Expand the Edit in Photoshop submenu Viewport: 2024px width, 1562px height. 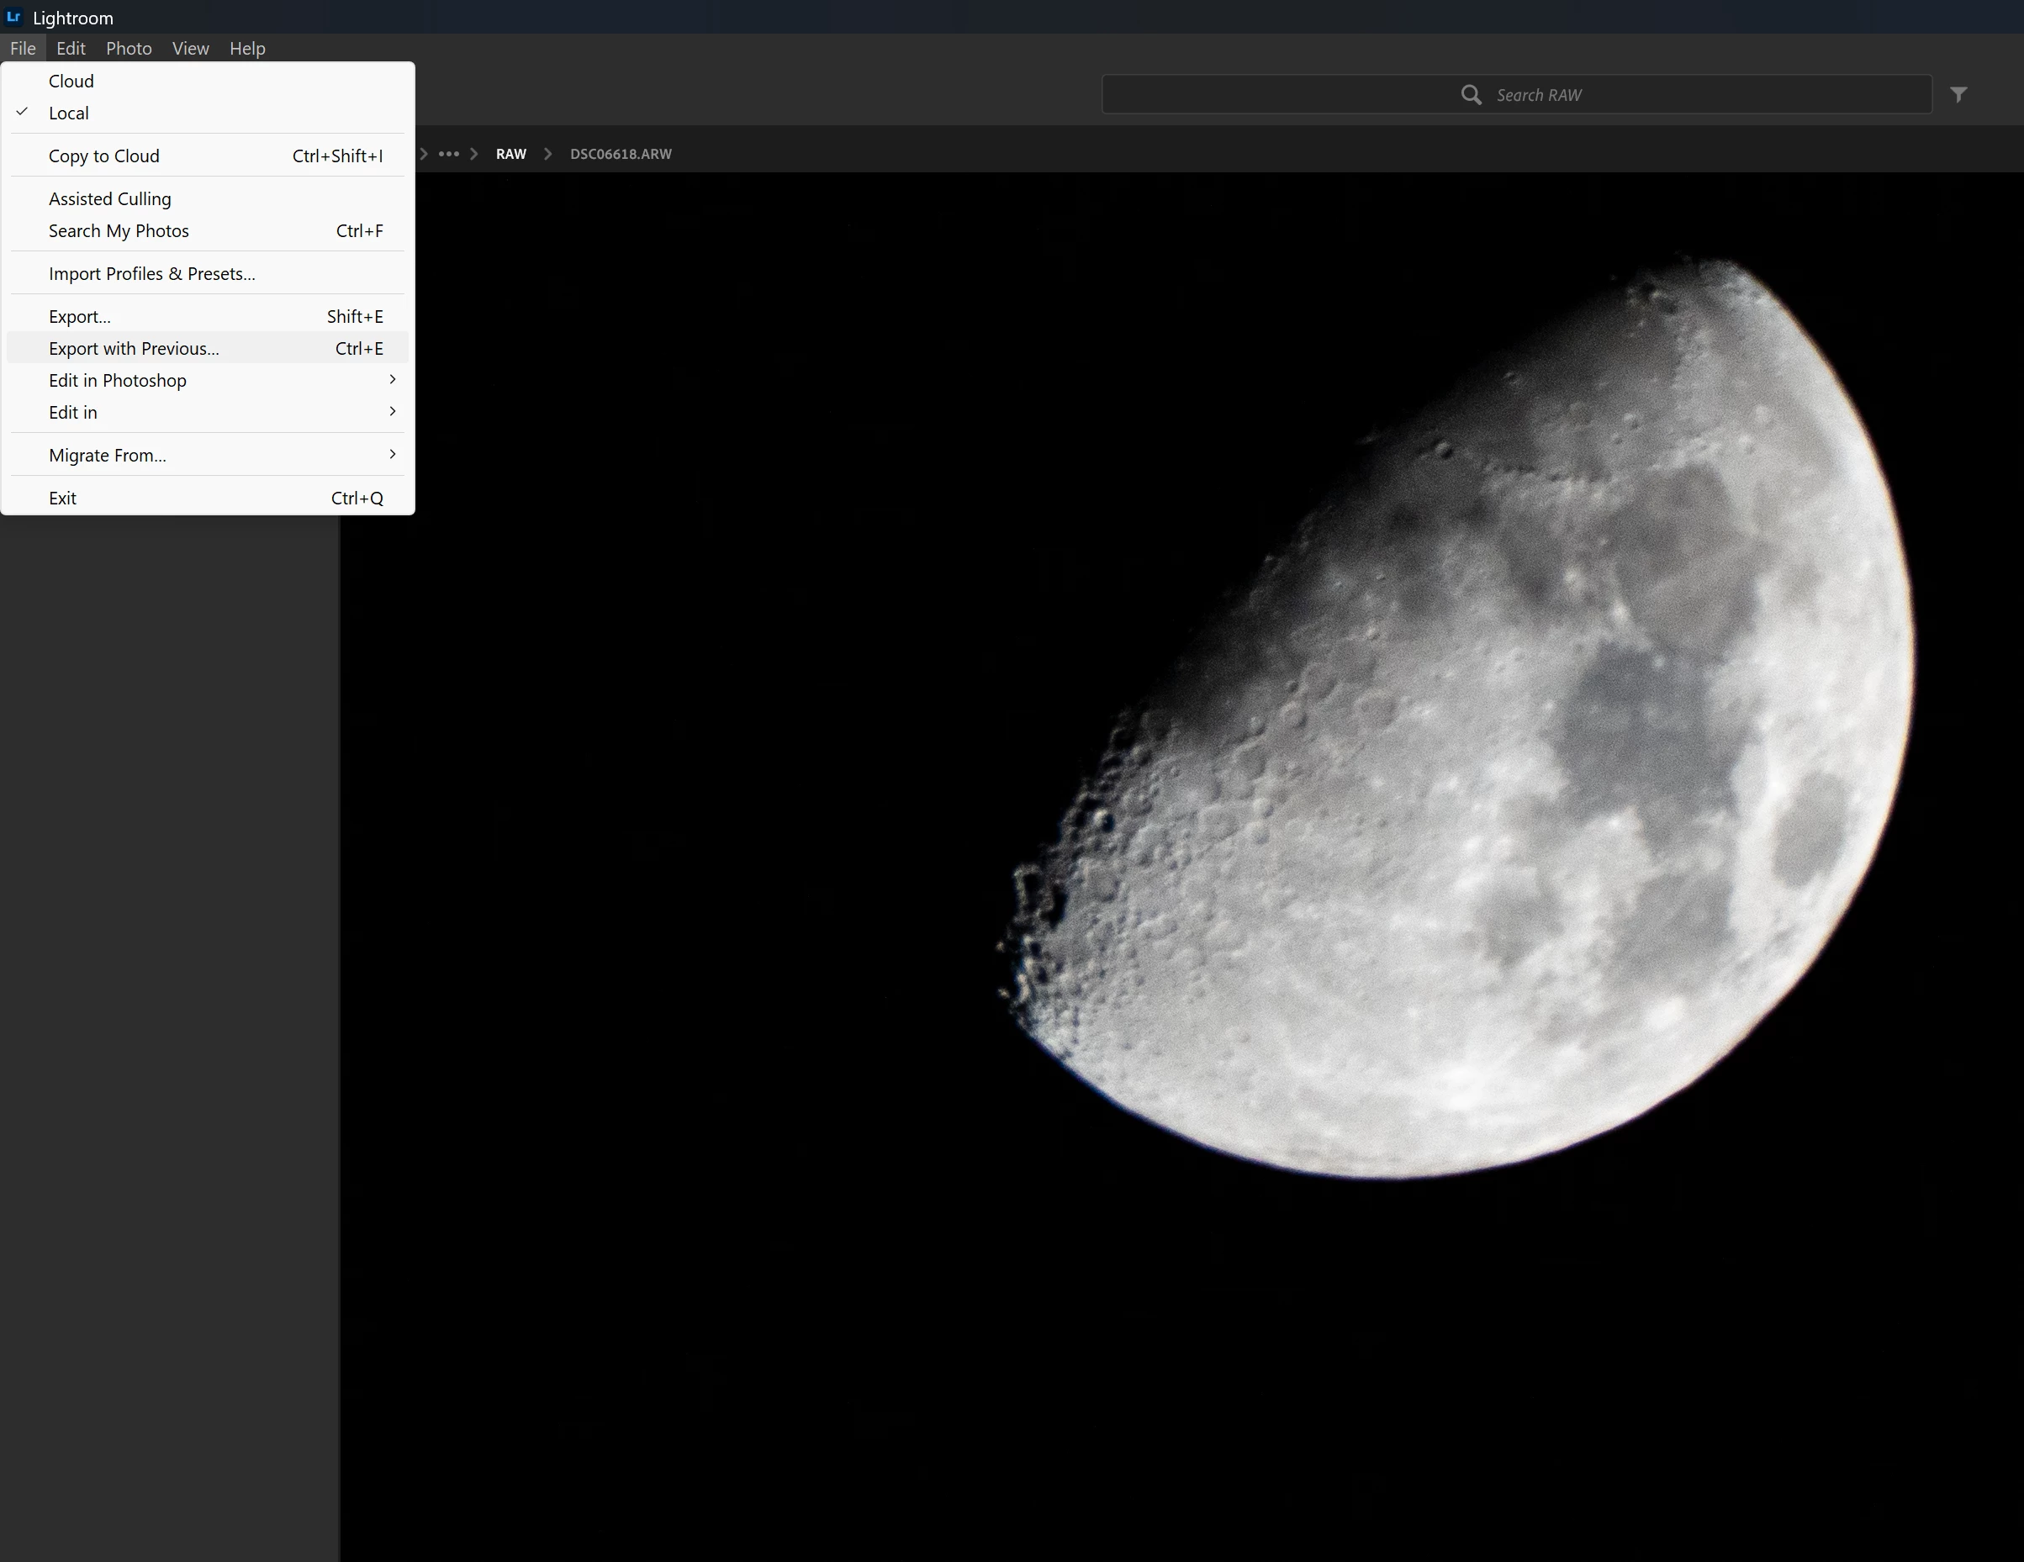pos(118,381)
